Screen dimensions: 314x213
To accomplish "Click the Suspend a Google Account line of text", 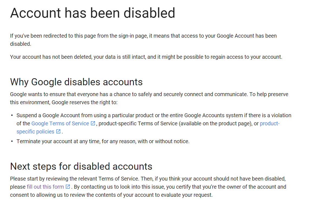I will pos(154,115).
